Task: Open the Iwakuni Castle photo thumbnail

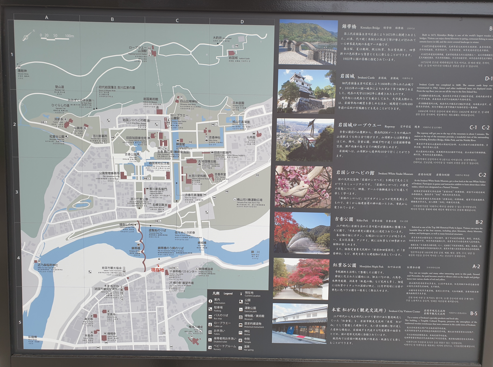Action: [x=306, y=91]
